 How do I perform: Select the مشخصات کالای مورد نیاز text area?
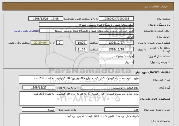coord(79,98)
